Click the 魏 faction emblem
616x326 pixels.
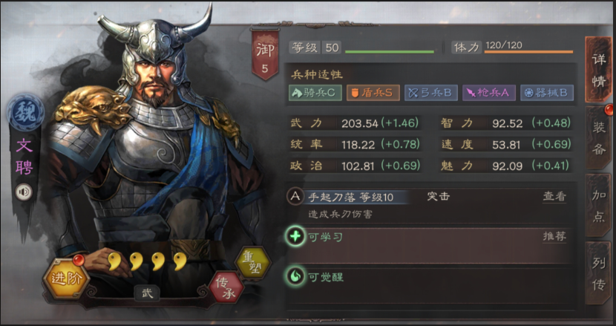tap(25, 112)
